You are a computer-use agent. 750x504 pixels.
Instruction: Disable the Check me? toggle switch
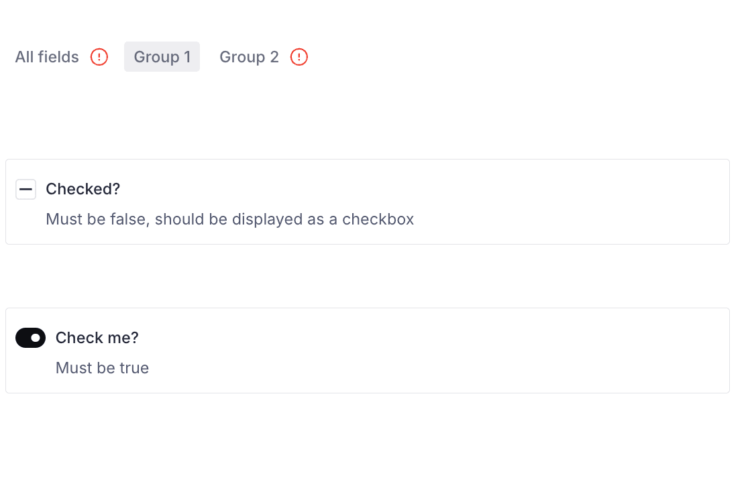pyautogui.click(x=30, y=338)
